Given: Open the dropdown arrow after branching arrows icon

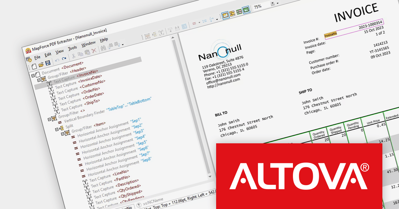Looking at the screenshot, I should click(x=217, y=19).
